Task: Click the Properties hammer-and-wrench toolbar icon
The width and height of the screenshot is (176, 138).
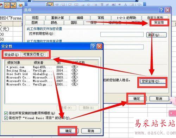Action: tap(7, 5)
